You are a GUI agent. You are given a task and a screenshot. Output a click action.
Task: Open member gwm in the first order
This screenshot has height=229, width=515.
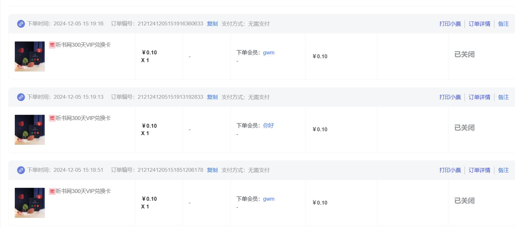tap(269, 53)
